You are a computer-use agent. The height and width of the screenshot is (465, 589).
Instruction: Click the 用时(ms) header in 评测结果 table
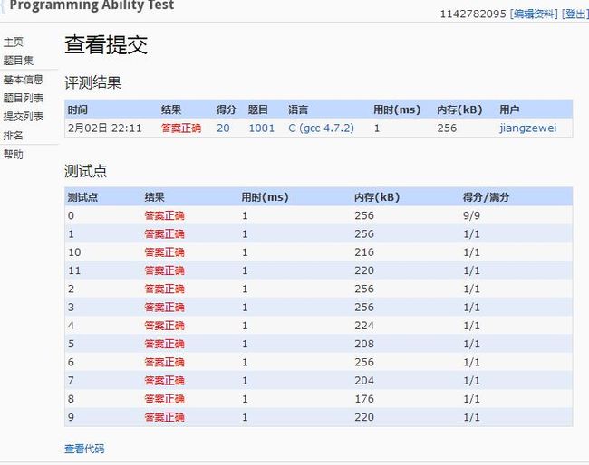click(x=397, y=109)
